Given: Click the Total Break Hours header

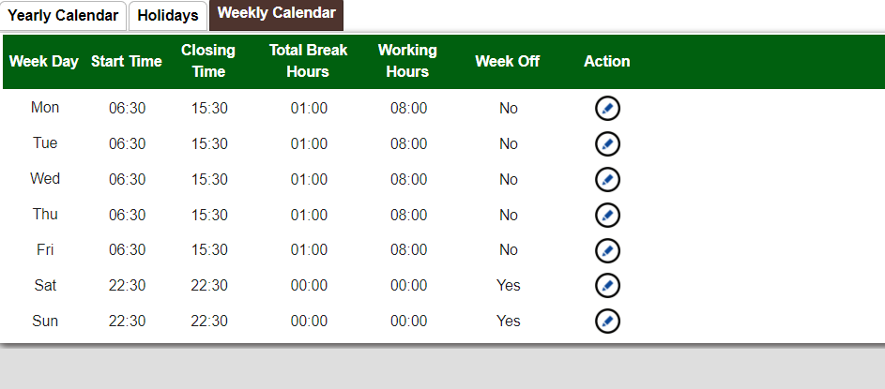Looking at the screenshot, I should tap(308, 61).
